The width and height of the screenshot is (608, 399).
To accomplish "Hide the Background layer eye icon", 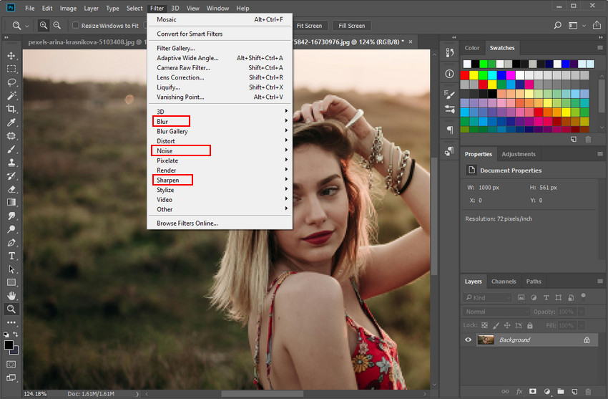I will (x=469, y=340).
